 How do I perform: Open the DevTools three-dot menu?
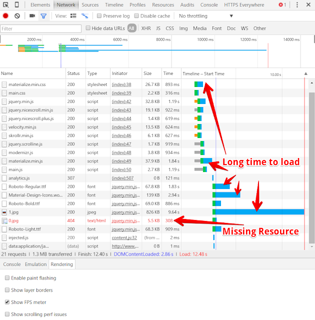point(297,4)
